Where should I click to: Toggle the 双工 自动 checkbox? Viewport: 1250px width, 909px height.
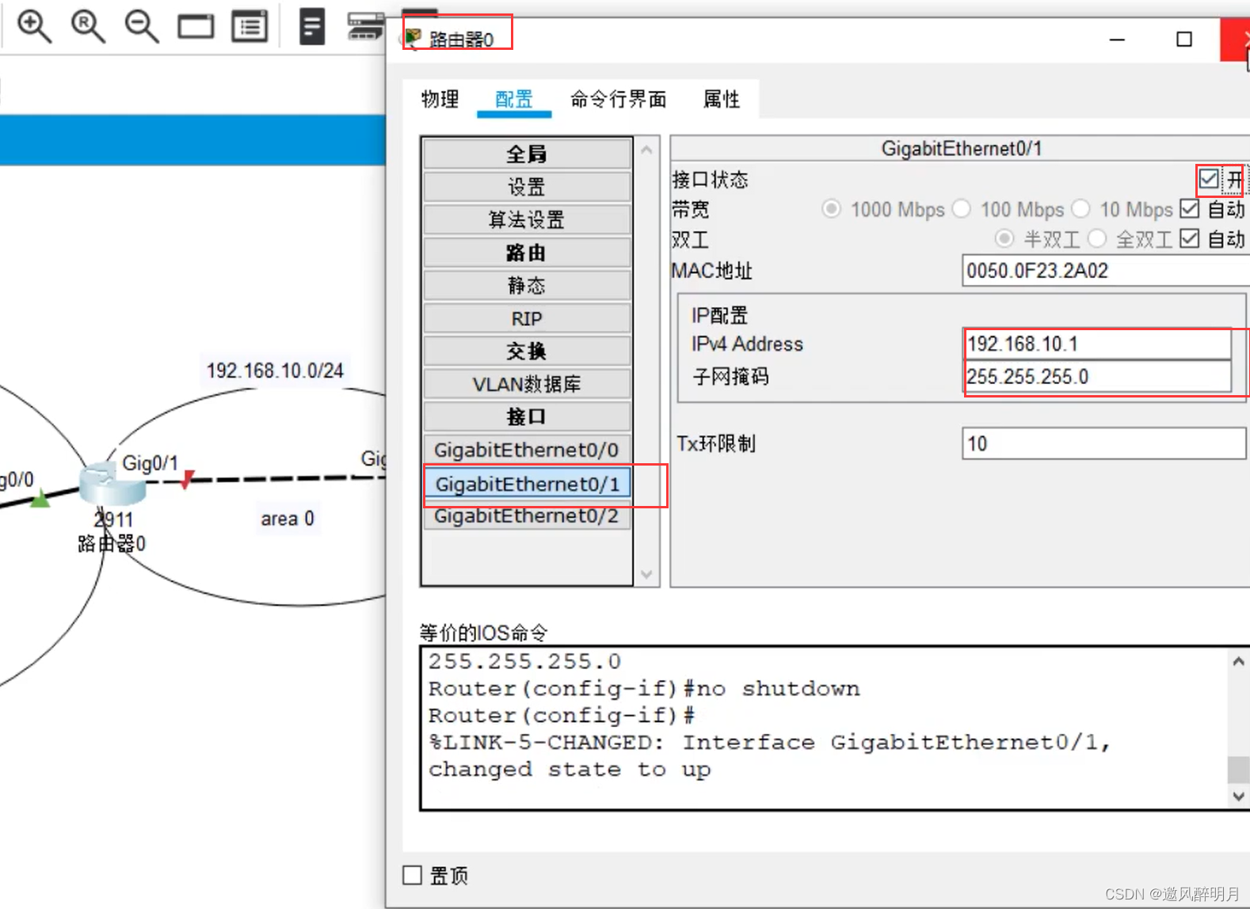pyautogui.click(x=1190, y=238)
